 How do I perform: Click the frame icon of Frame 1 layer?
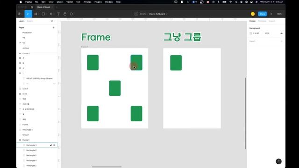pos(20,140)
